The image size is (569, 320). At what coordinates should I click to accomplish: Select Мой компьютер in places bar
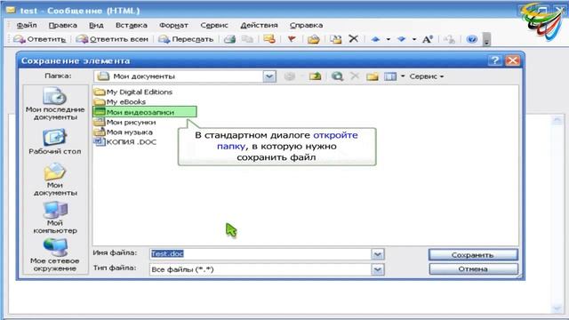coord(55,217)
